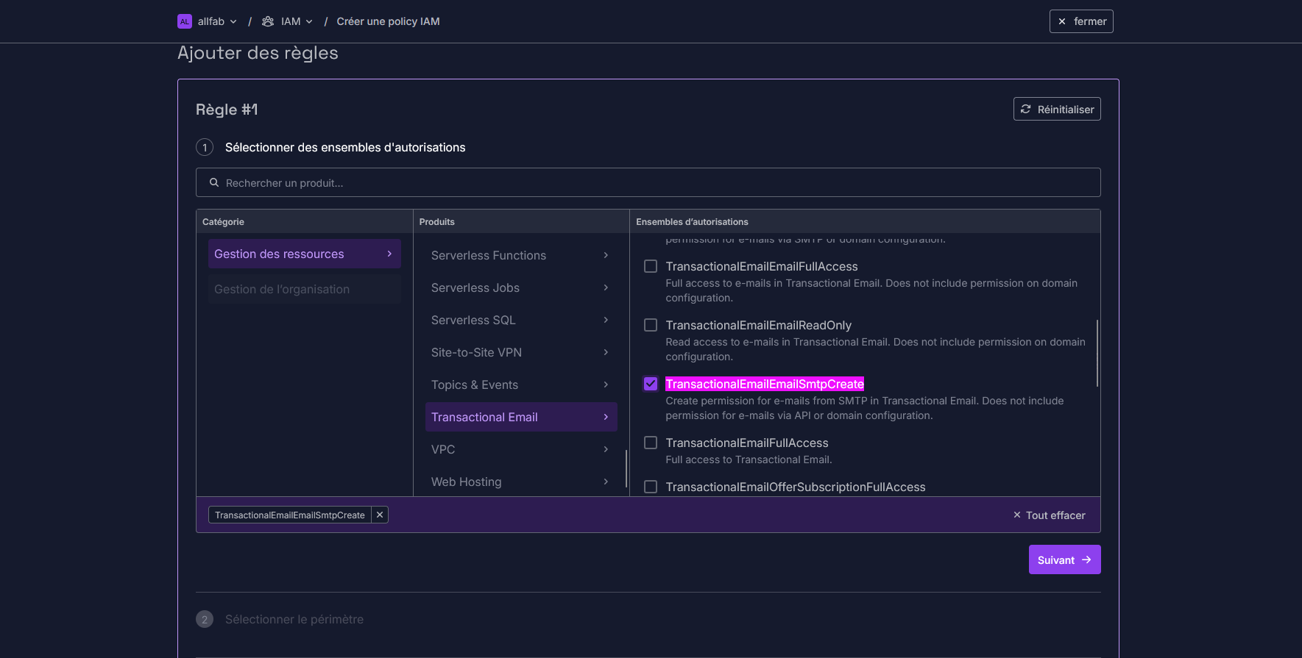
Task: Select the VPC product
Action: pos(521,449)
